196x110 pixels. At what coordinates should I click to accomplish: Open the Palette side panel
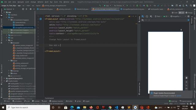[139, 19]
